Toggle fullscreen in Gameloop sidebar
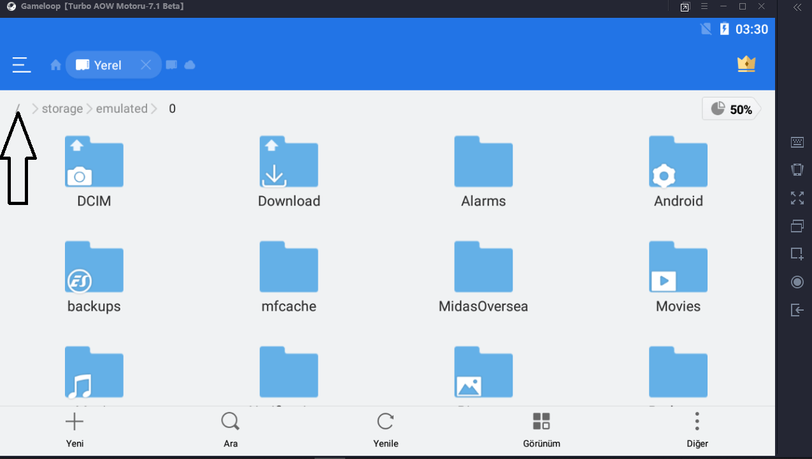 797,198
